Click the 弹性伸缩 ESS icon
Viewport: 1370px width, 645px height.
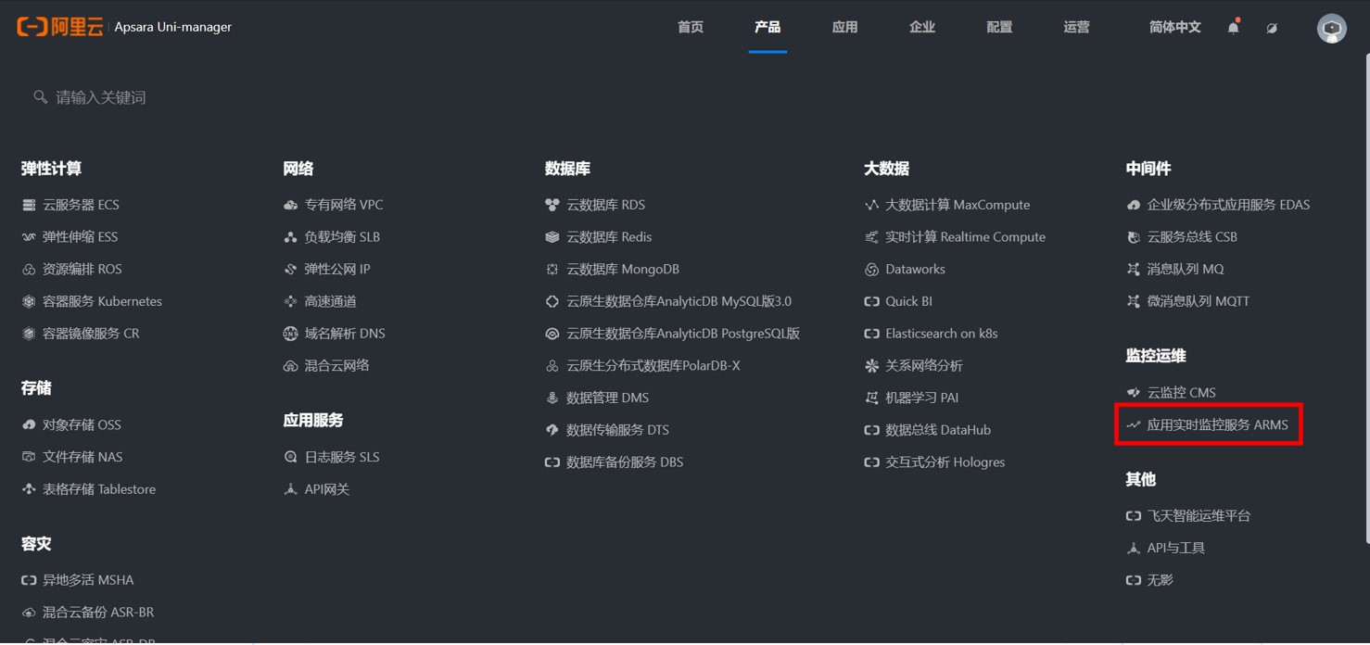coord(29,237)
